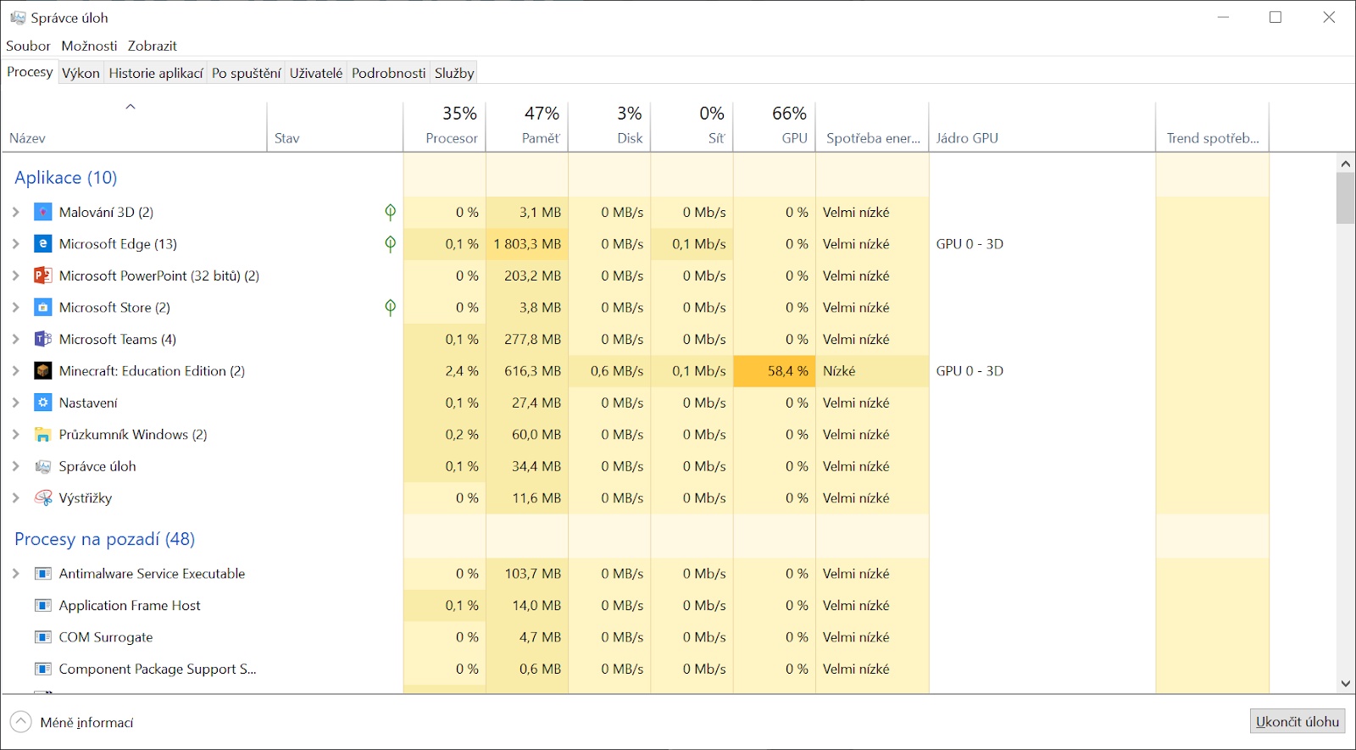Switch to the Po spuštění tab
The image size is (1356, 750).
[x=246, y=73]
